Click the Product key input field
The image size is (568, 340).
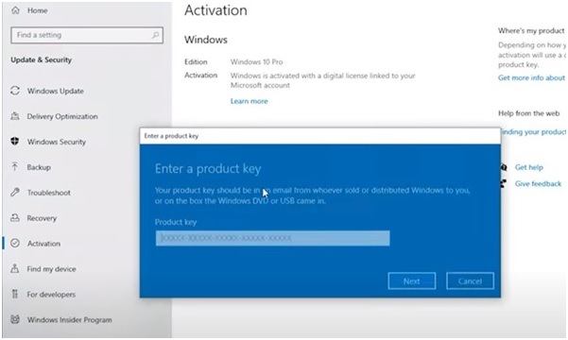coord(273,238)
